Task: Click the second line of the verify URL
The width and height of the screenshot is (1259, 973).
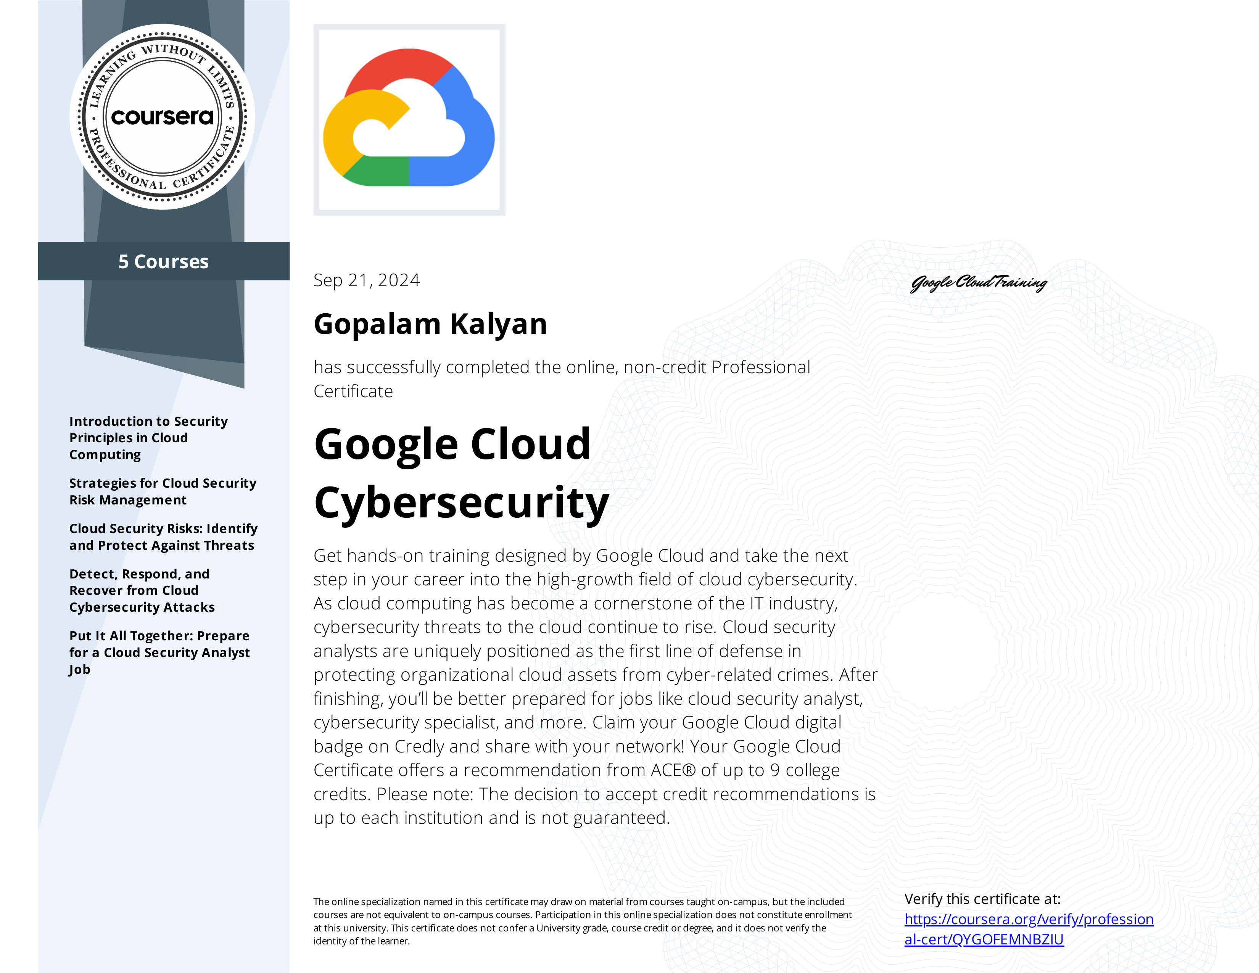Action: pos(984,939)
